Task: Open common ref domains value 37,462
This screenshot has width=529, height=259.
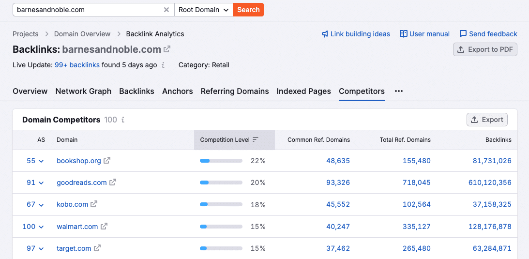Action: (338, 248)
